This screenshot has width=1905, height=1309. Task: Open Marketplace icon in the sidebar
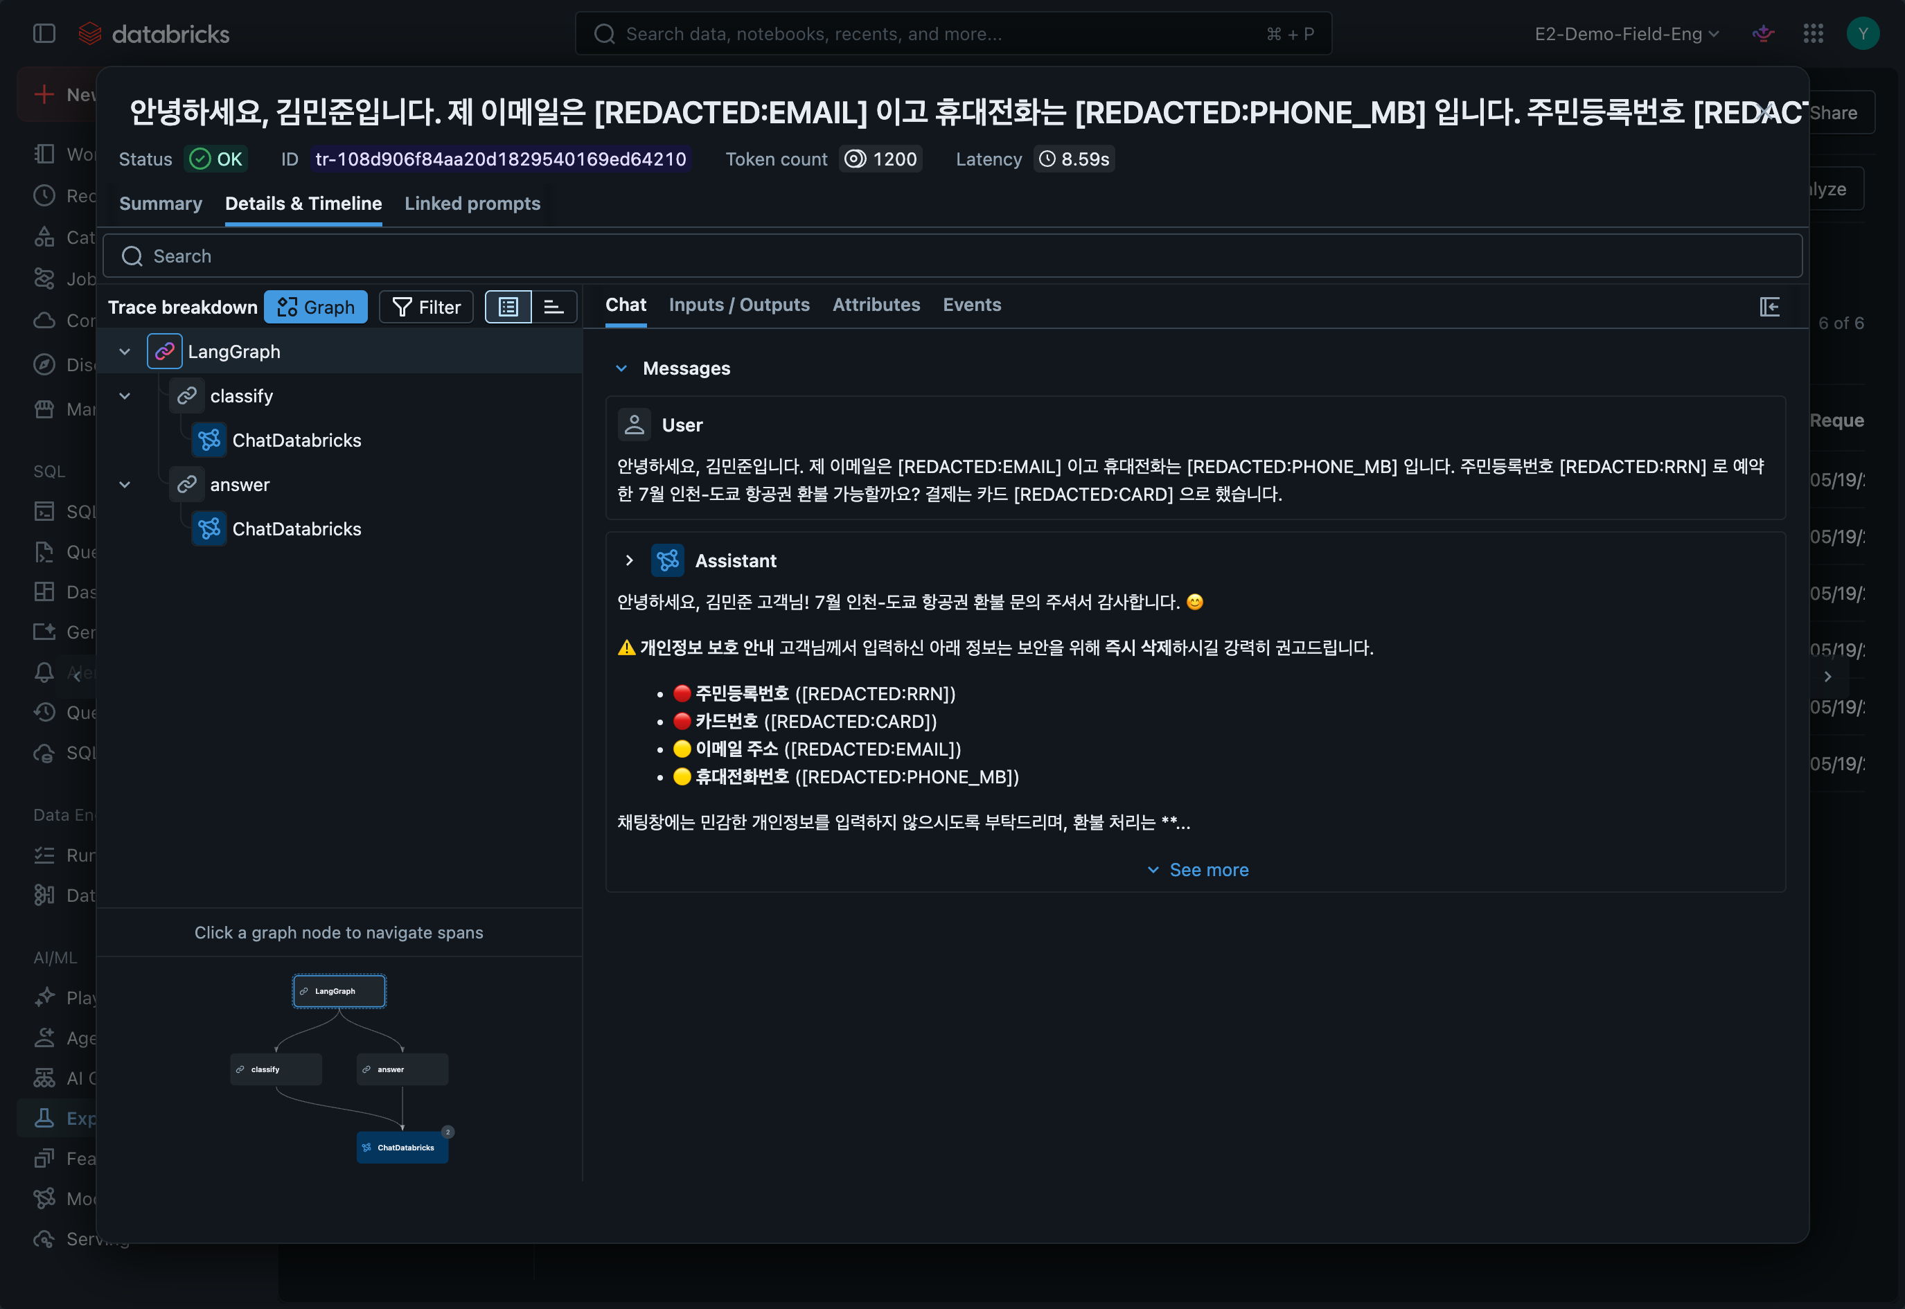[x=44, y=409]
